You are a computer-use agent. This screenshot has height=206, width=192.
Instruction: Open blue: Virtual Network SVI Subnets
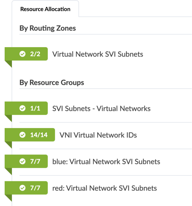106,162
